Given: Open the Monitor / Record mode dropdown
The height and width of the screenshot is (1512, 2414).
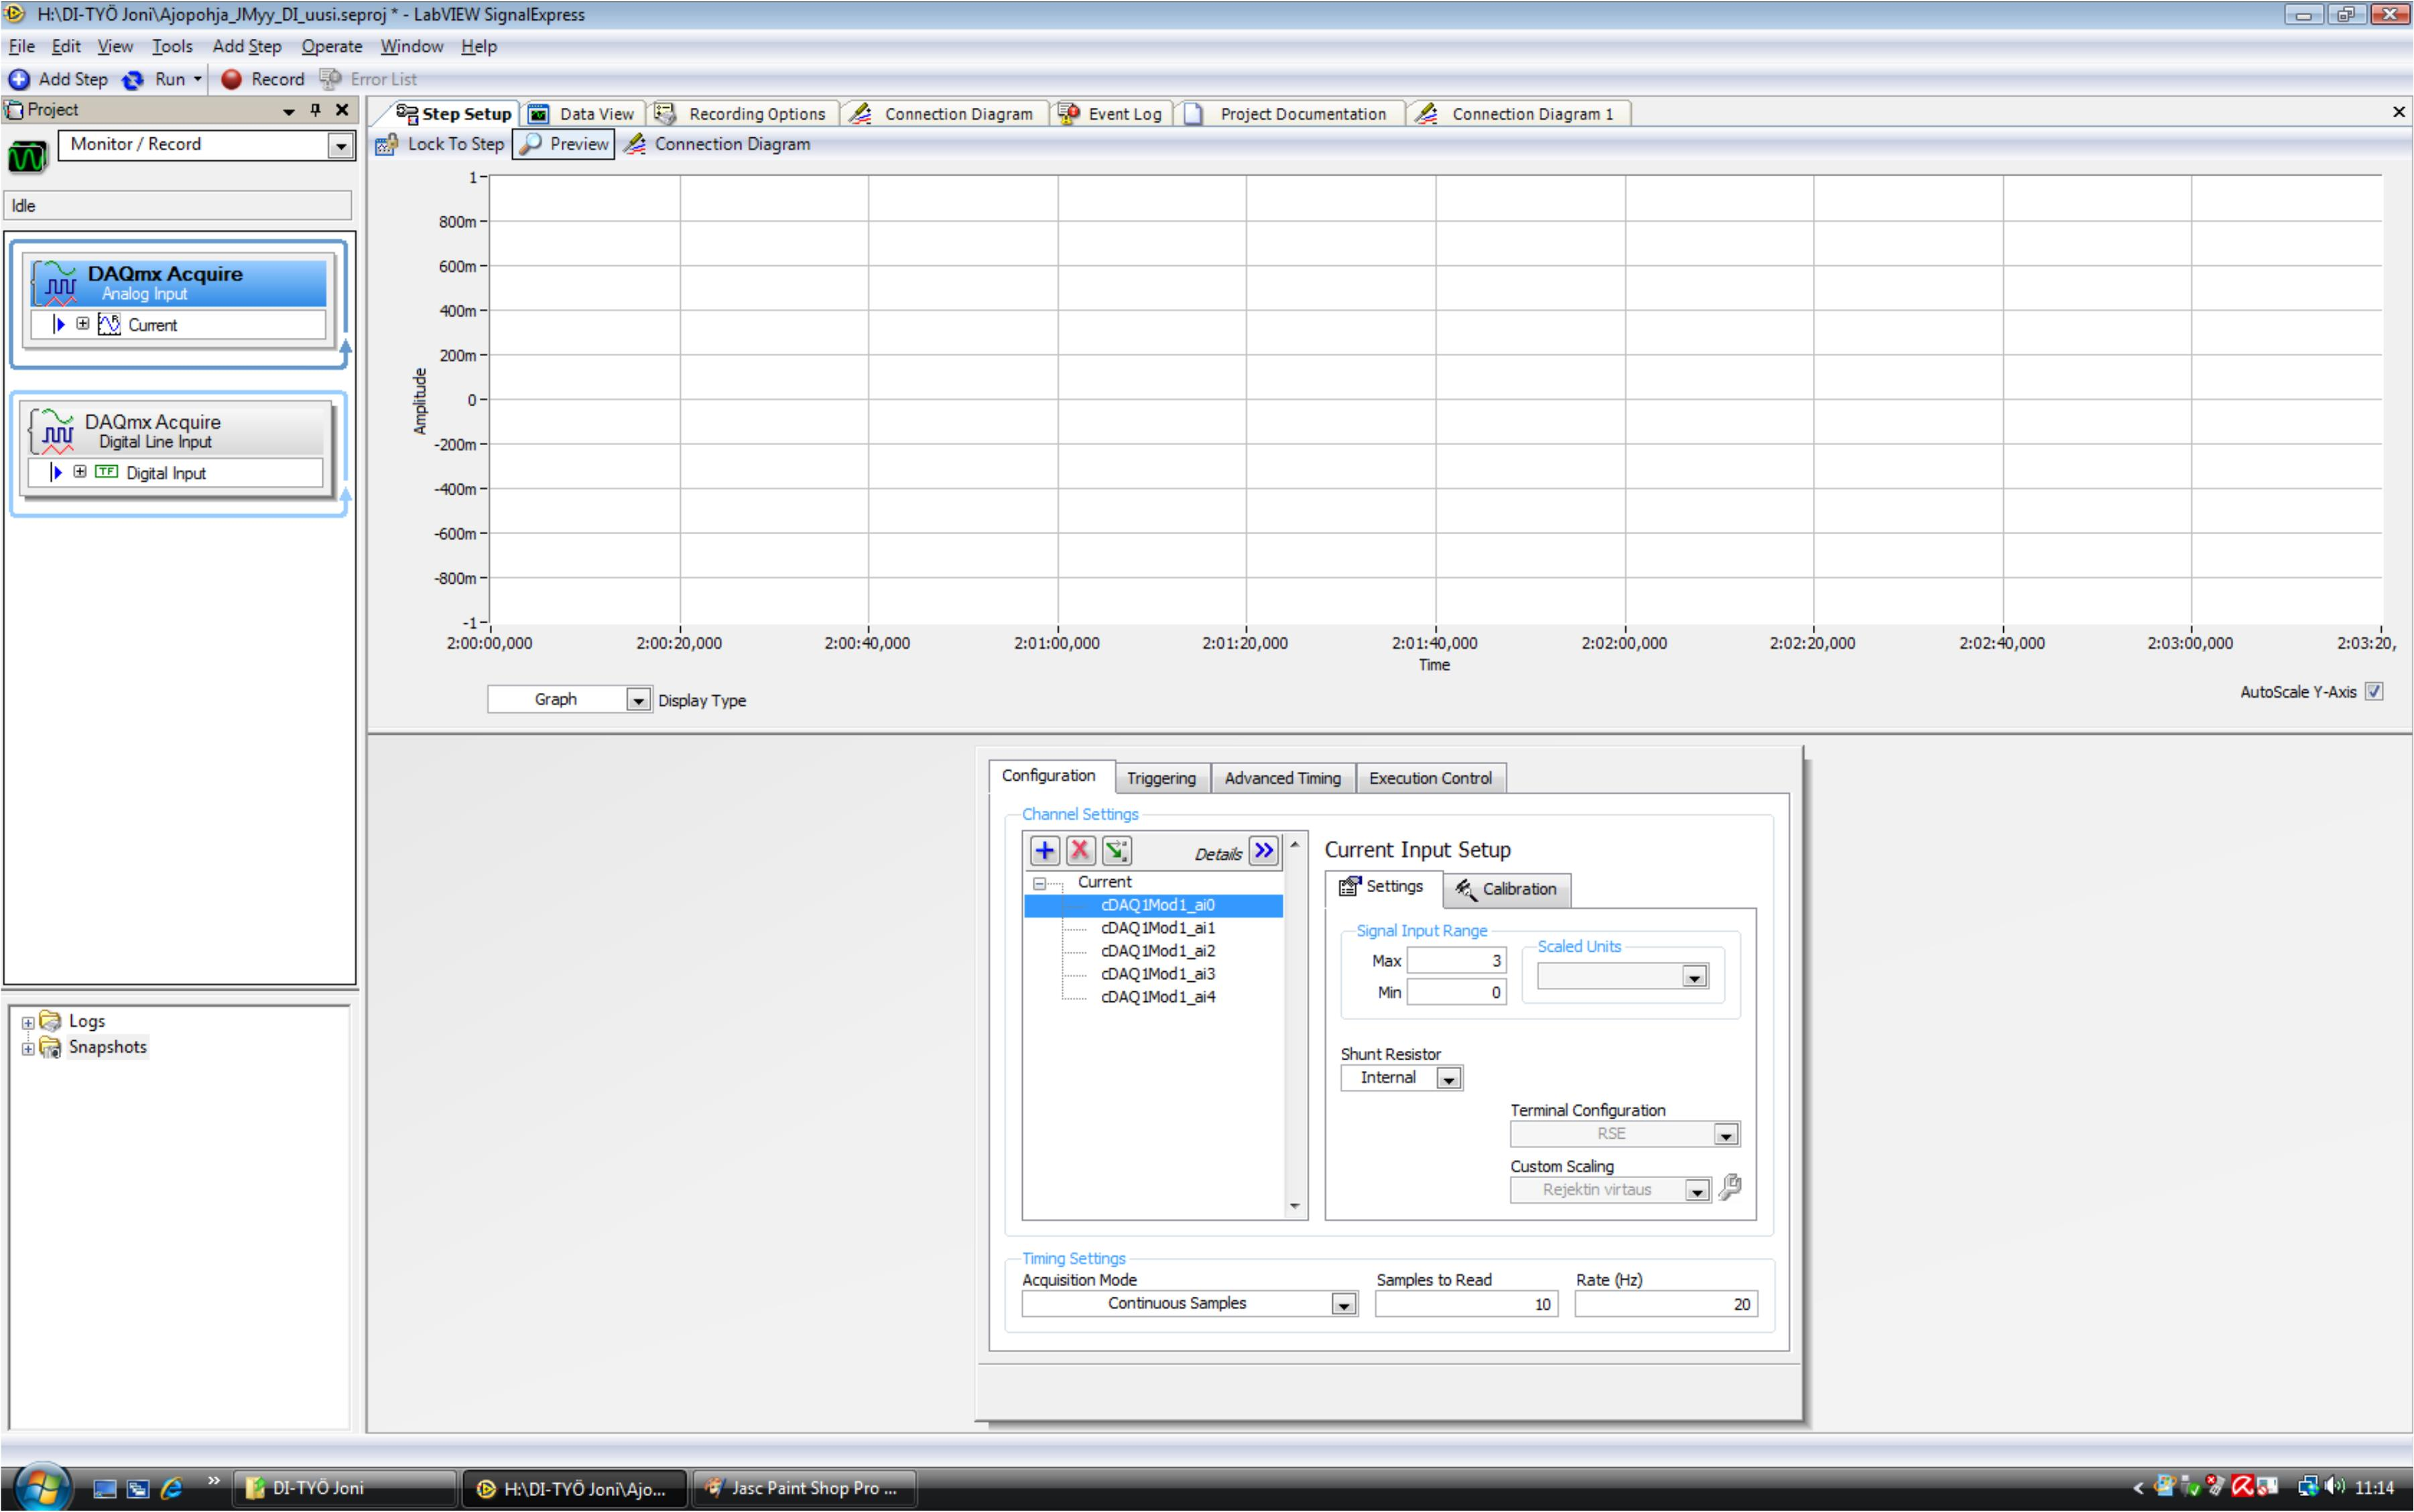Looking at the screenshot, I should [340, 146].
